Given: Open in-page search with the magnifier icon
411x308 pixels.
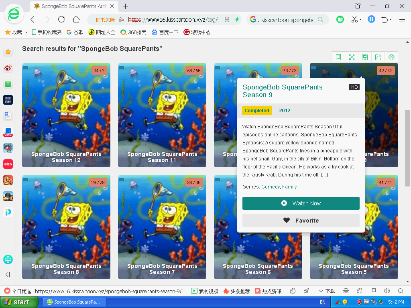Looking at the screenshot, I should tap(401, 291).
